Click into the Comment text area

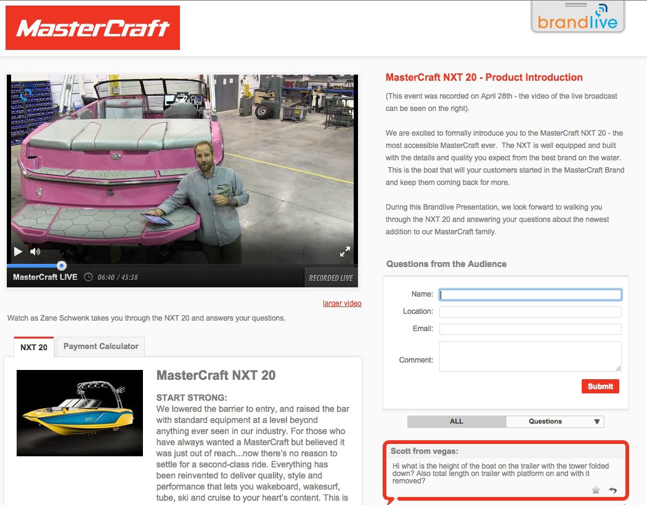coord(530,356)
